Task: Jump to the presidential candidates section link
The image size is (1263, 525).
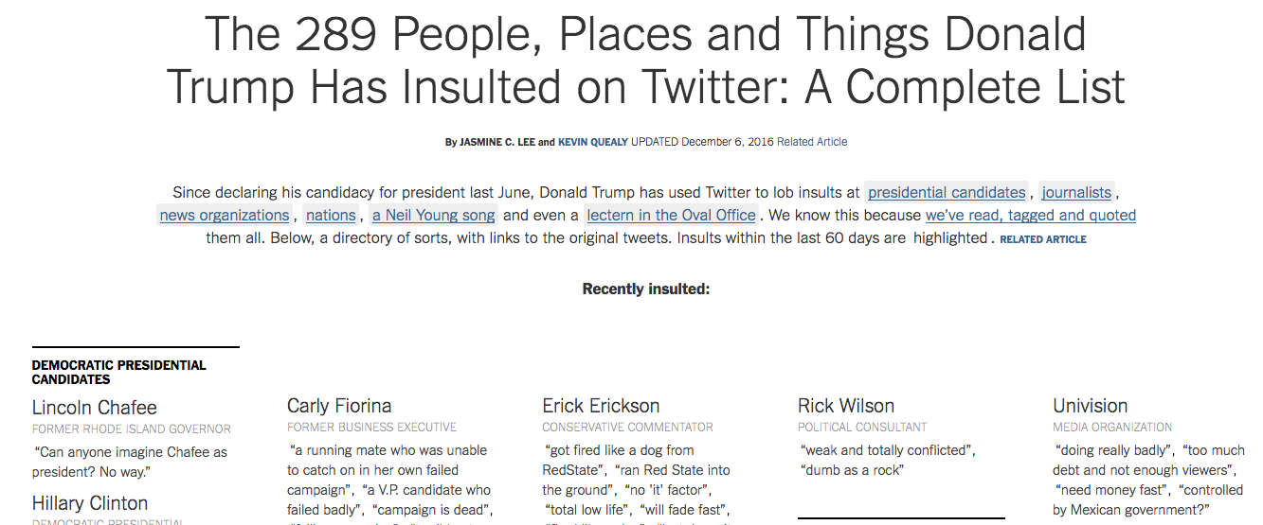Action: tap(947, 192)
